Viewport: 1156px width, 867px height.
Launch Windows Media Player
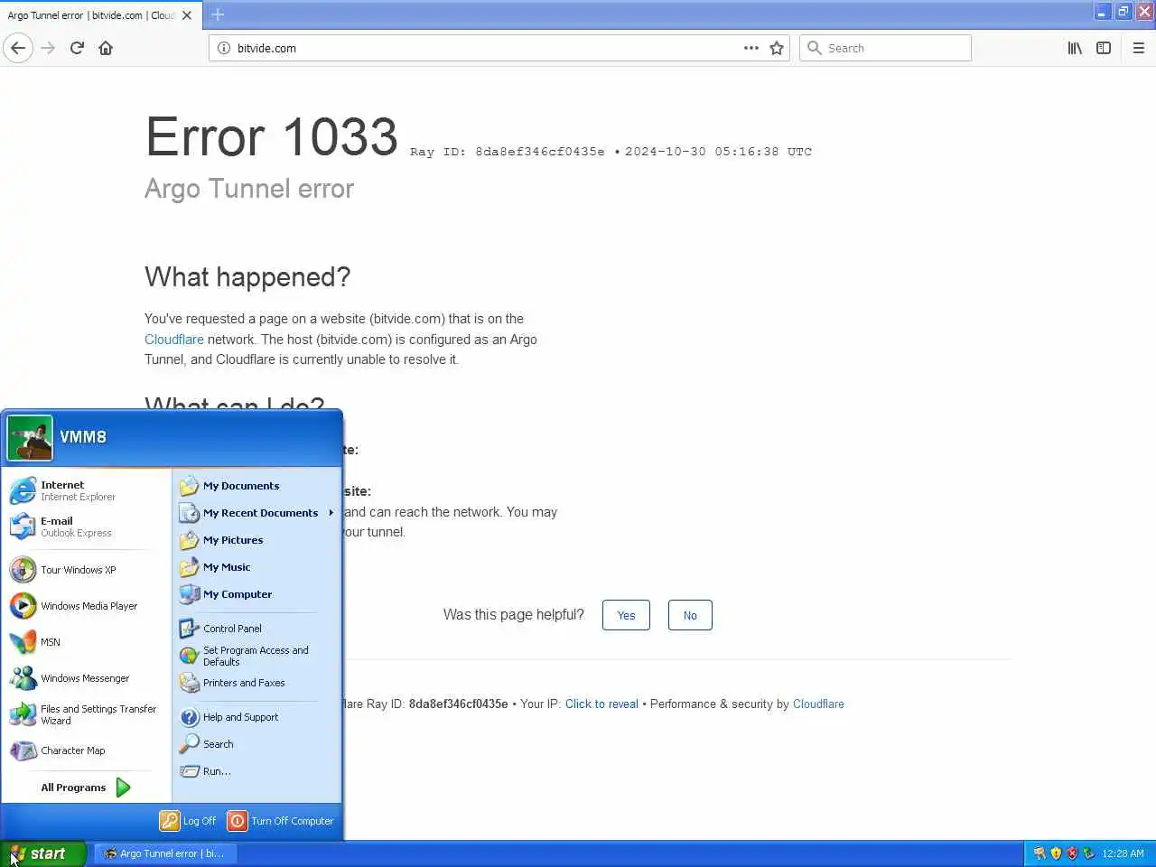click(86, 606)
